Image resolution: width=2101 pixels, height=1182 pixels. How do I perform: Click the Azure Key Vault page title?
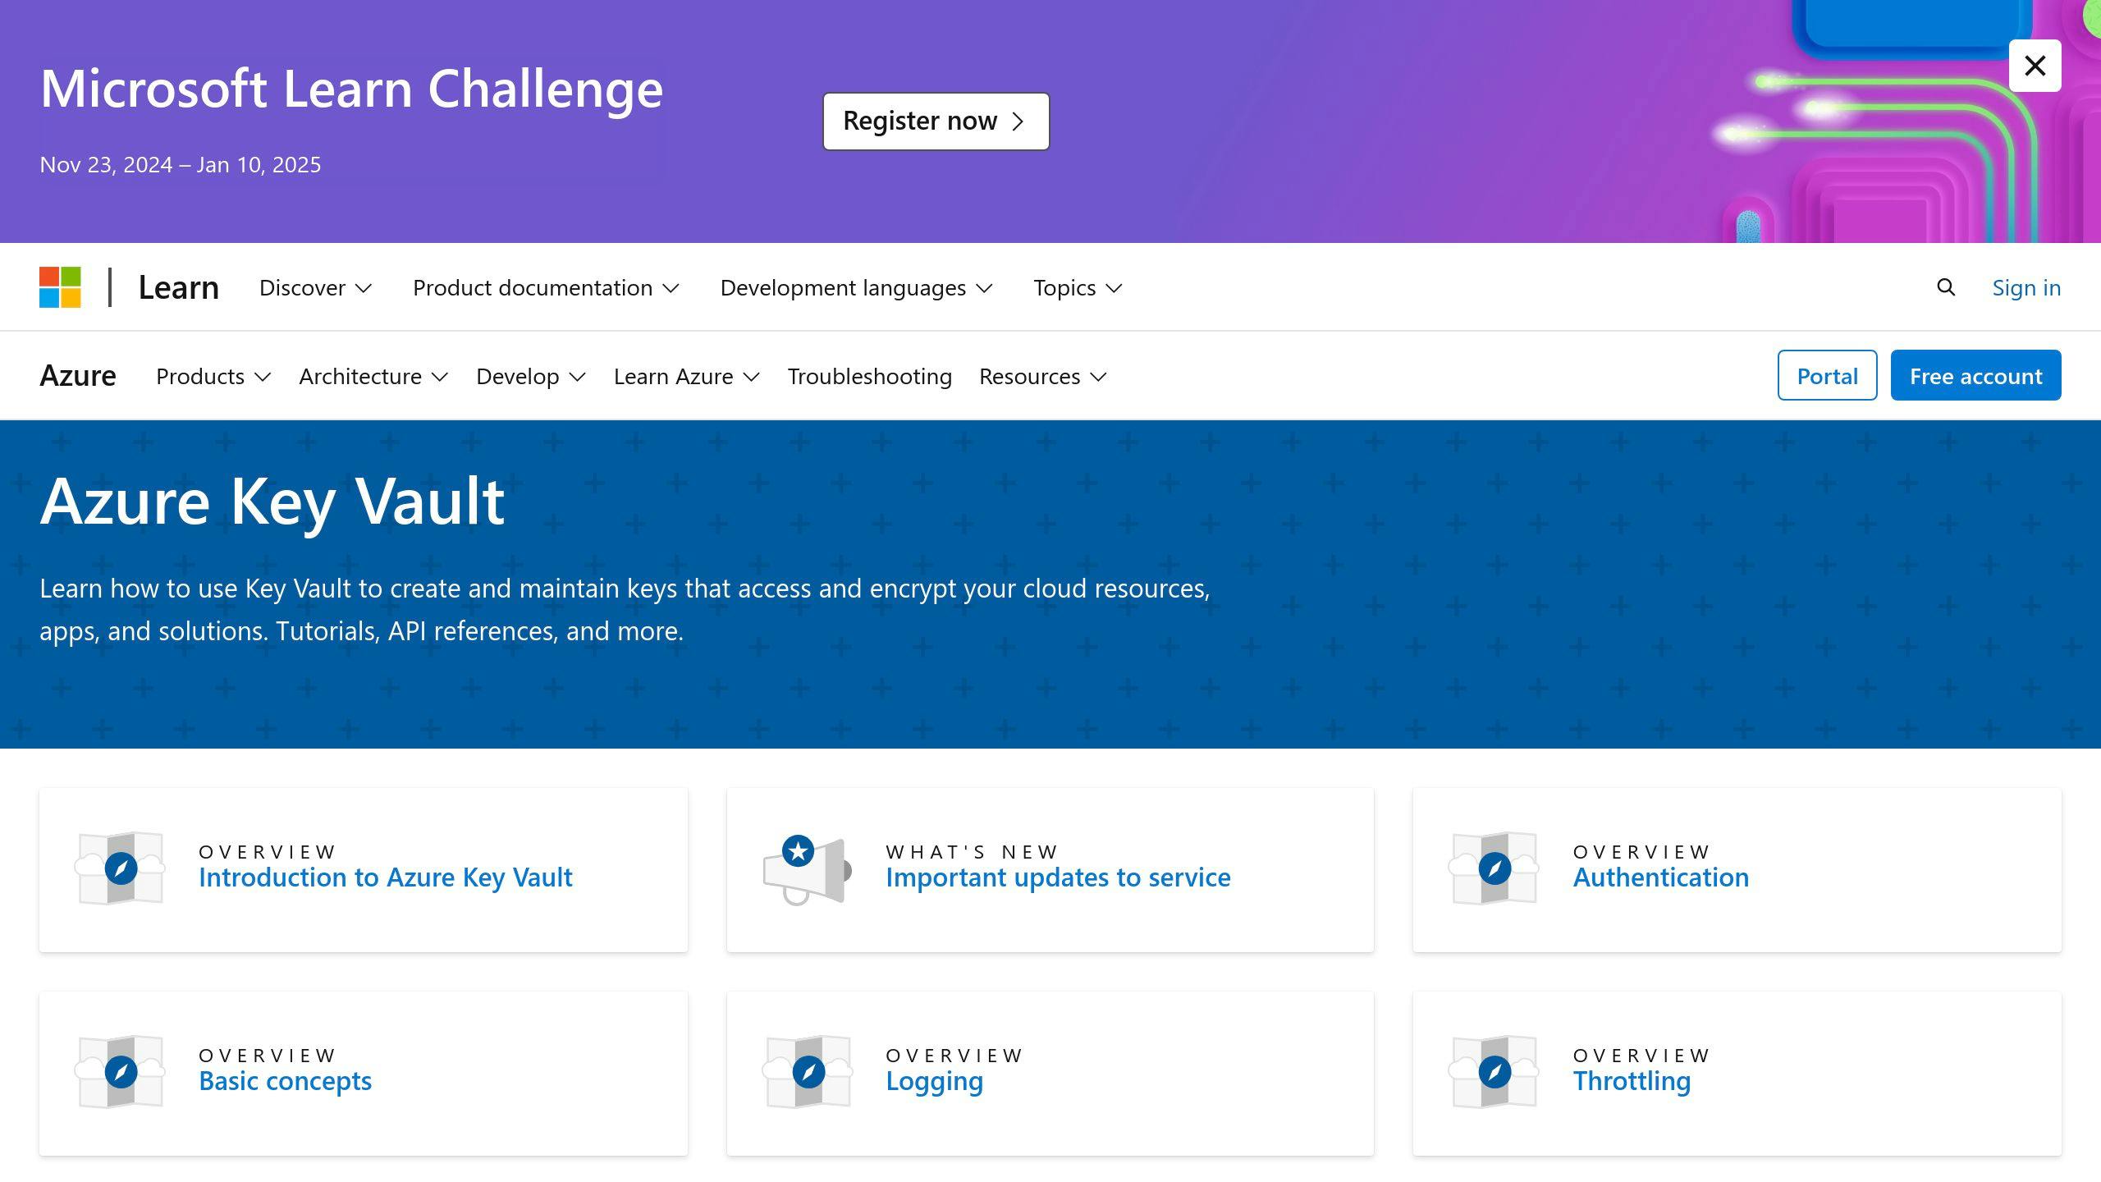pyautogui.click(x=272, y=502)
